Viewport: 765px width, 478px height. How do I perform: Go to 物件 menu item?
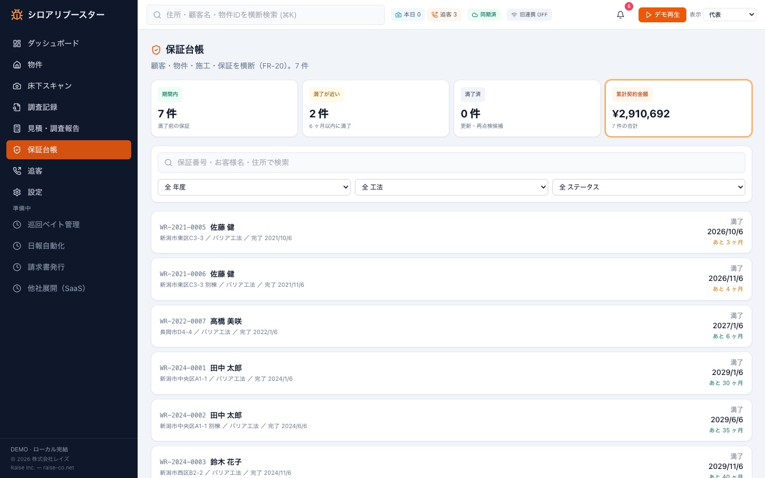tap(69, 65)
